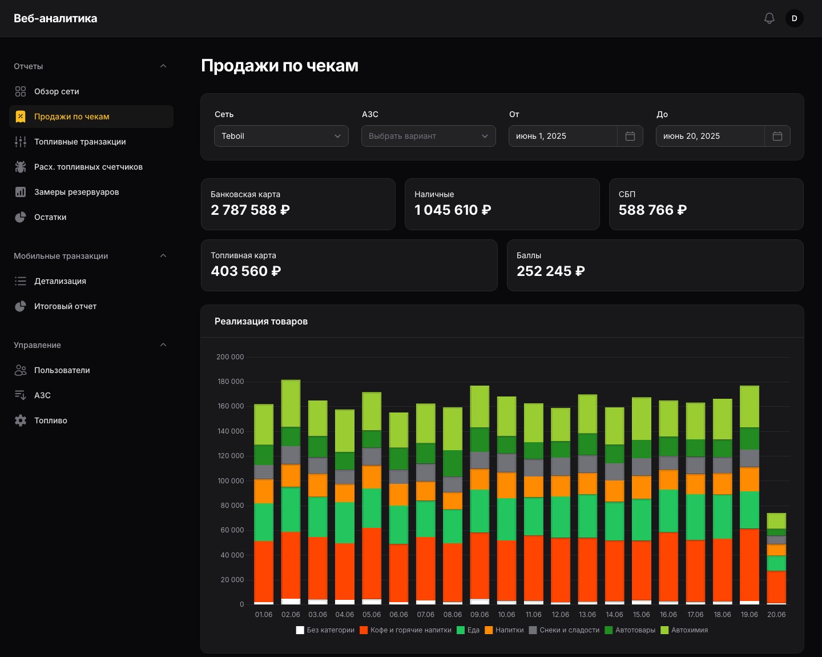The height and width of the screenshot is (657, 822).
Task: Navigate to Замеры резервуаров
Action: point(91,192)
